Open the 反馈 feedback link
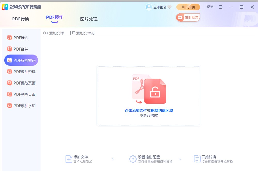 [x=210, y=7]
